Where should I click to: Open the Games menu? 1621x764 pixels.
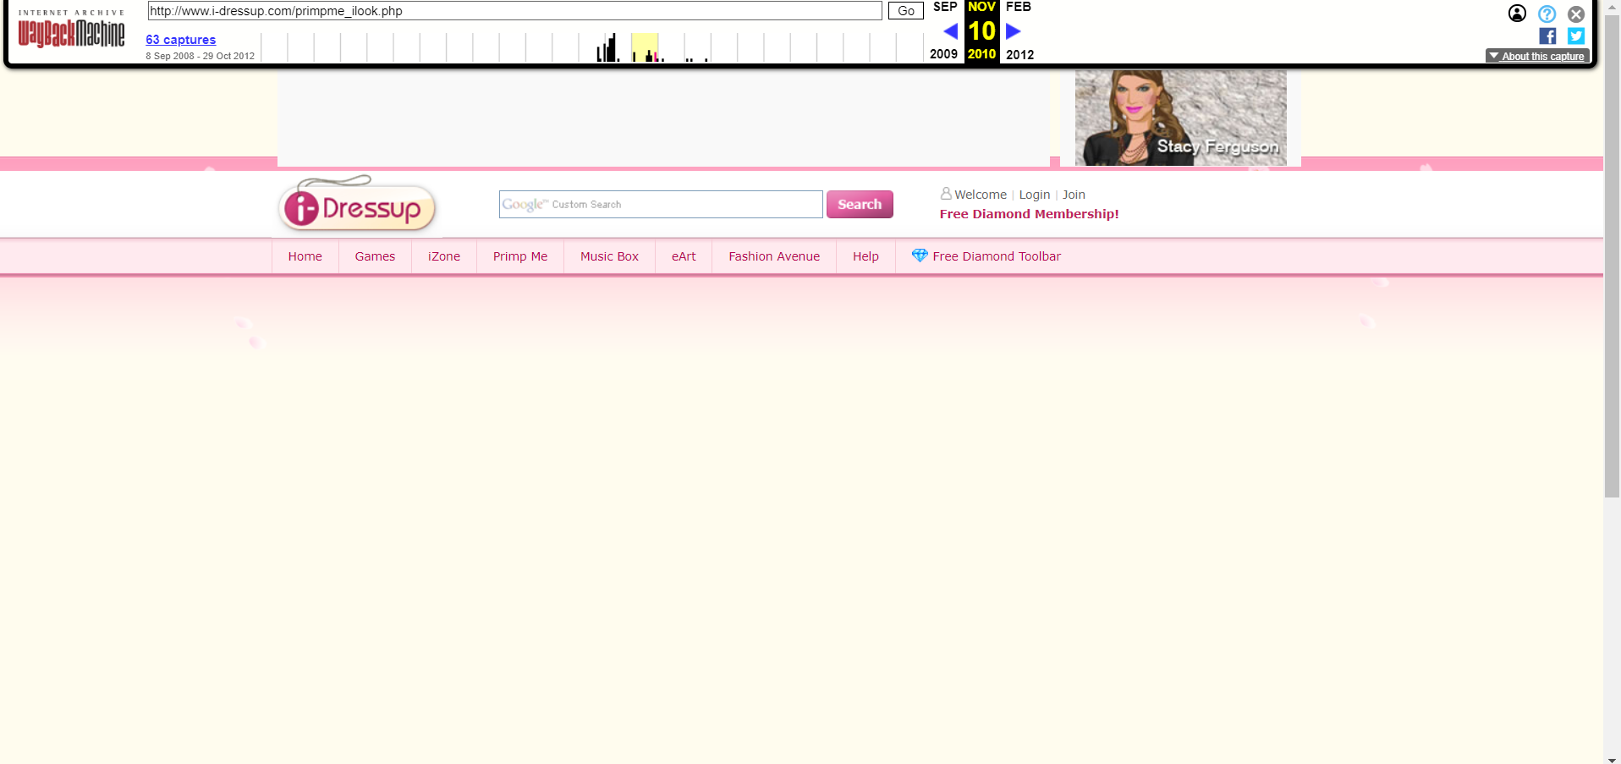[375, 256]
